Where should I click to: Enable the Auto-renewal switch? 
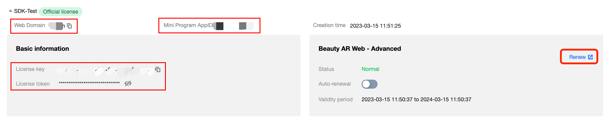click(369, 84)
